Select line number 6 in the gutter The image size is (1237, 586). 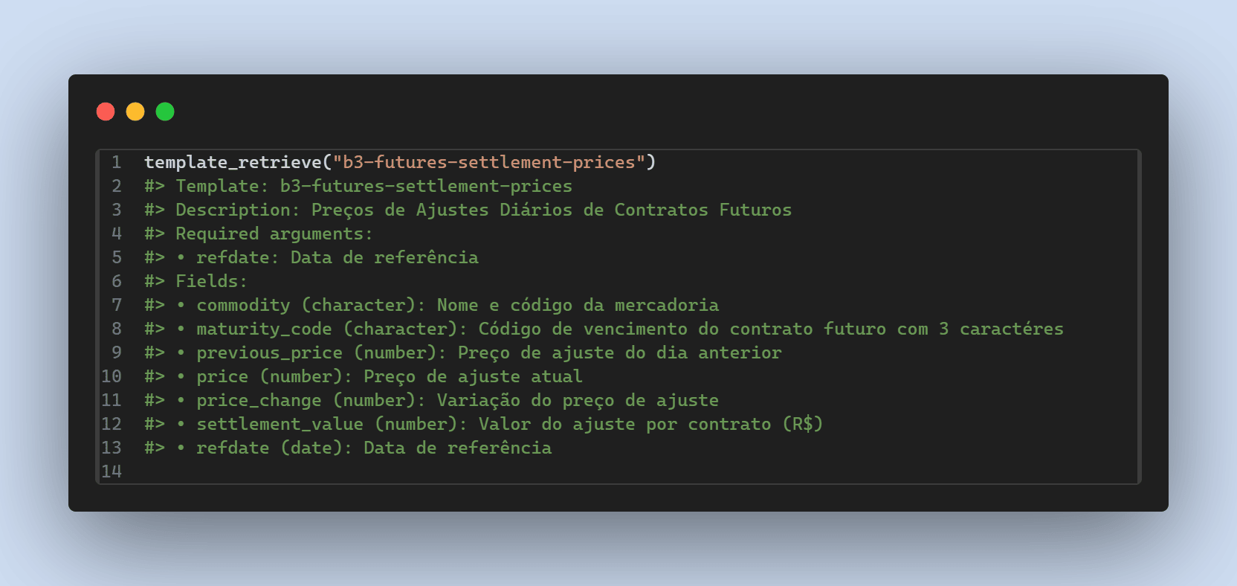point(117,281)
